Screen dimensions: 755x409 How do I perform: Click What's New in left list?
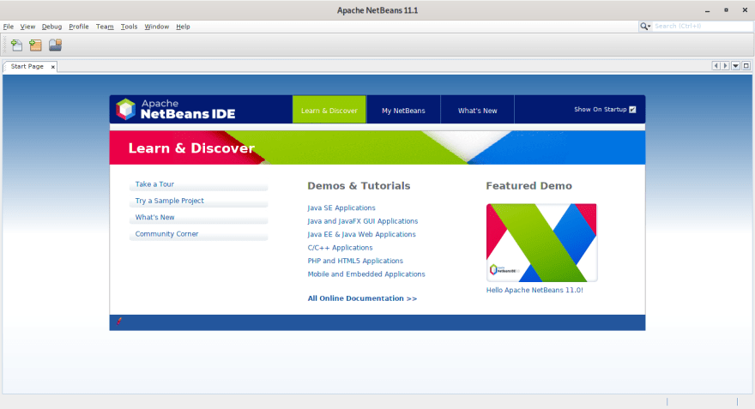tap(154, 218)
